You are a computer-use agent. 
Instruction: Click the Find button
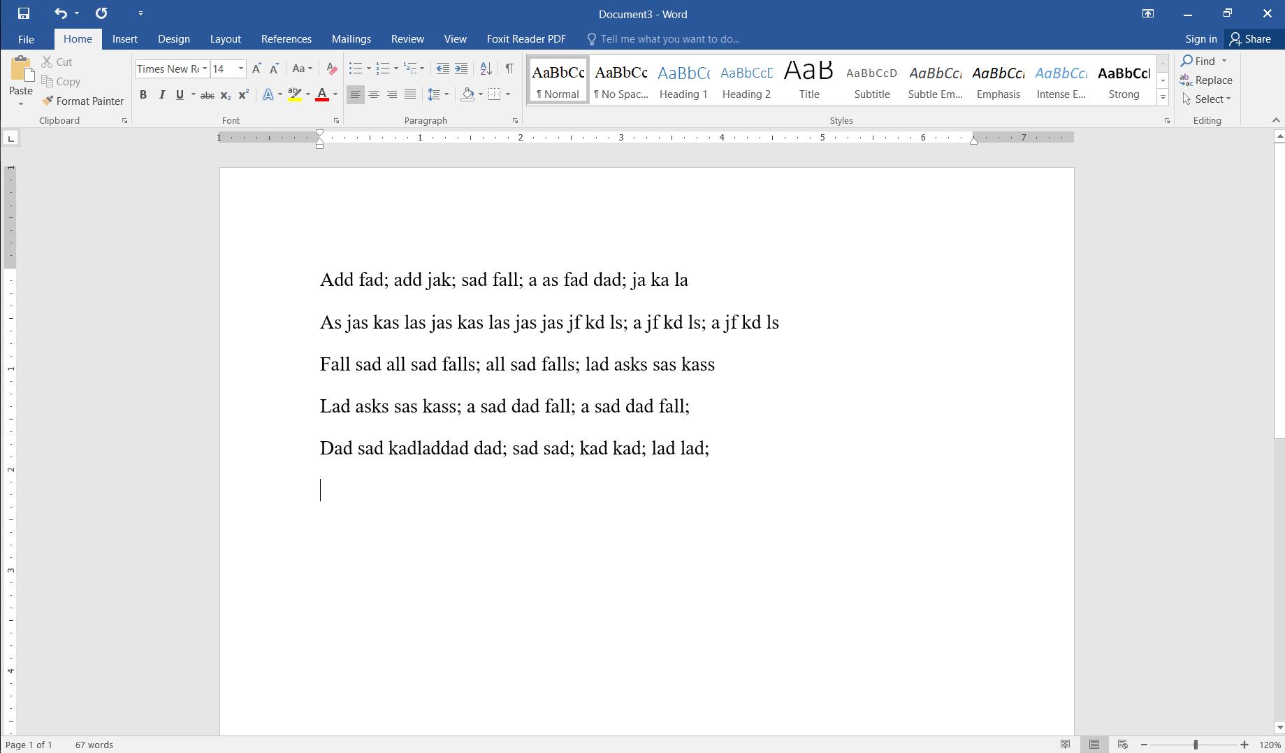[1199, 61]
